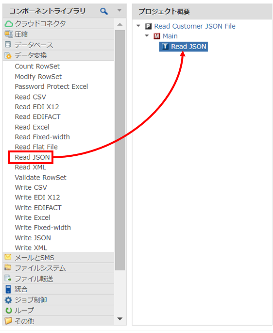Click the library scrollbar up arrow
Screen dimensions: 273x333
pos(120,24)
